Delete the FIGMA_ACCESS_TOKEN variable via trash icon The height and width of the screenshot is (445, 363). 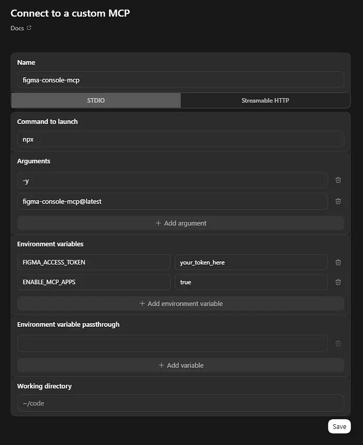(x=338, y=262)
